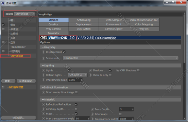Click the Max transparency levels stepper arrows
The height and width of the screenshot is (122, 188).
tap(89, 119)
